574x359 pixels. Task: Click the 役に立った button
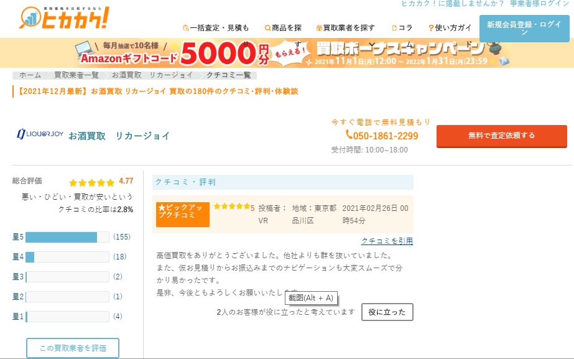[x=387, y=312]
